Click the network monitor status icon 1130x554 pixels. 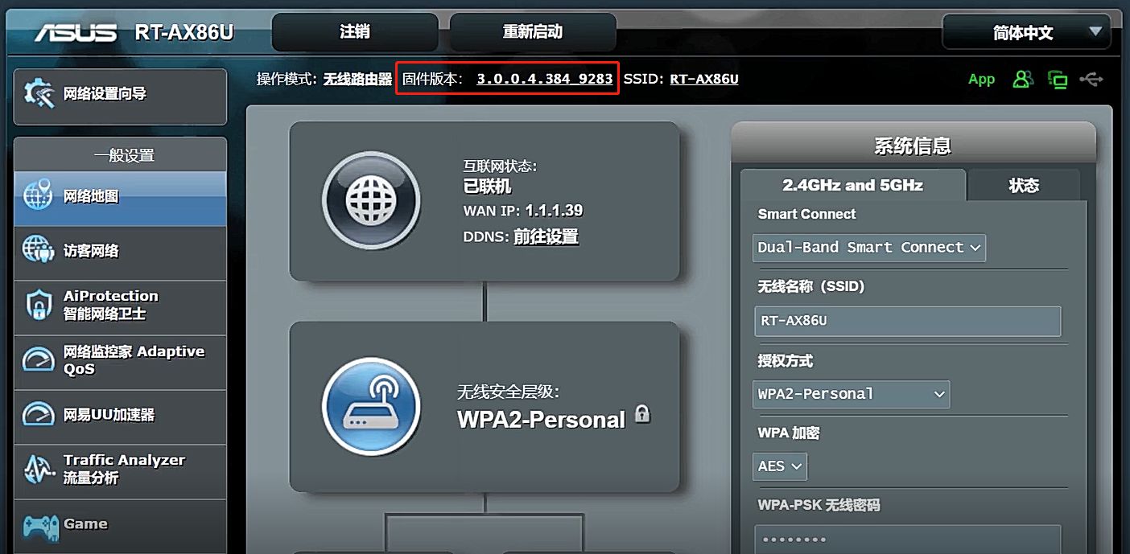click(x=1058, y=79)
